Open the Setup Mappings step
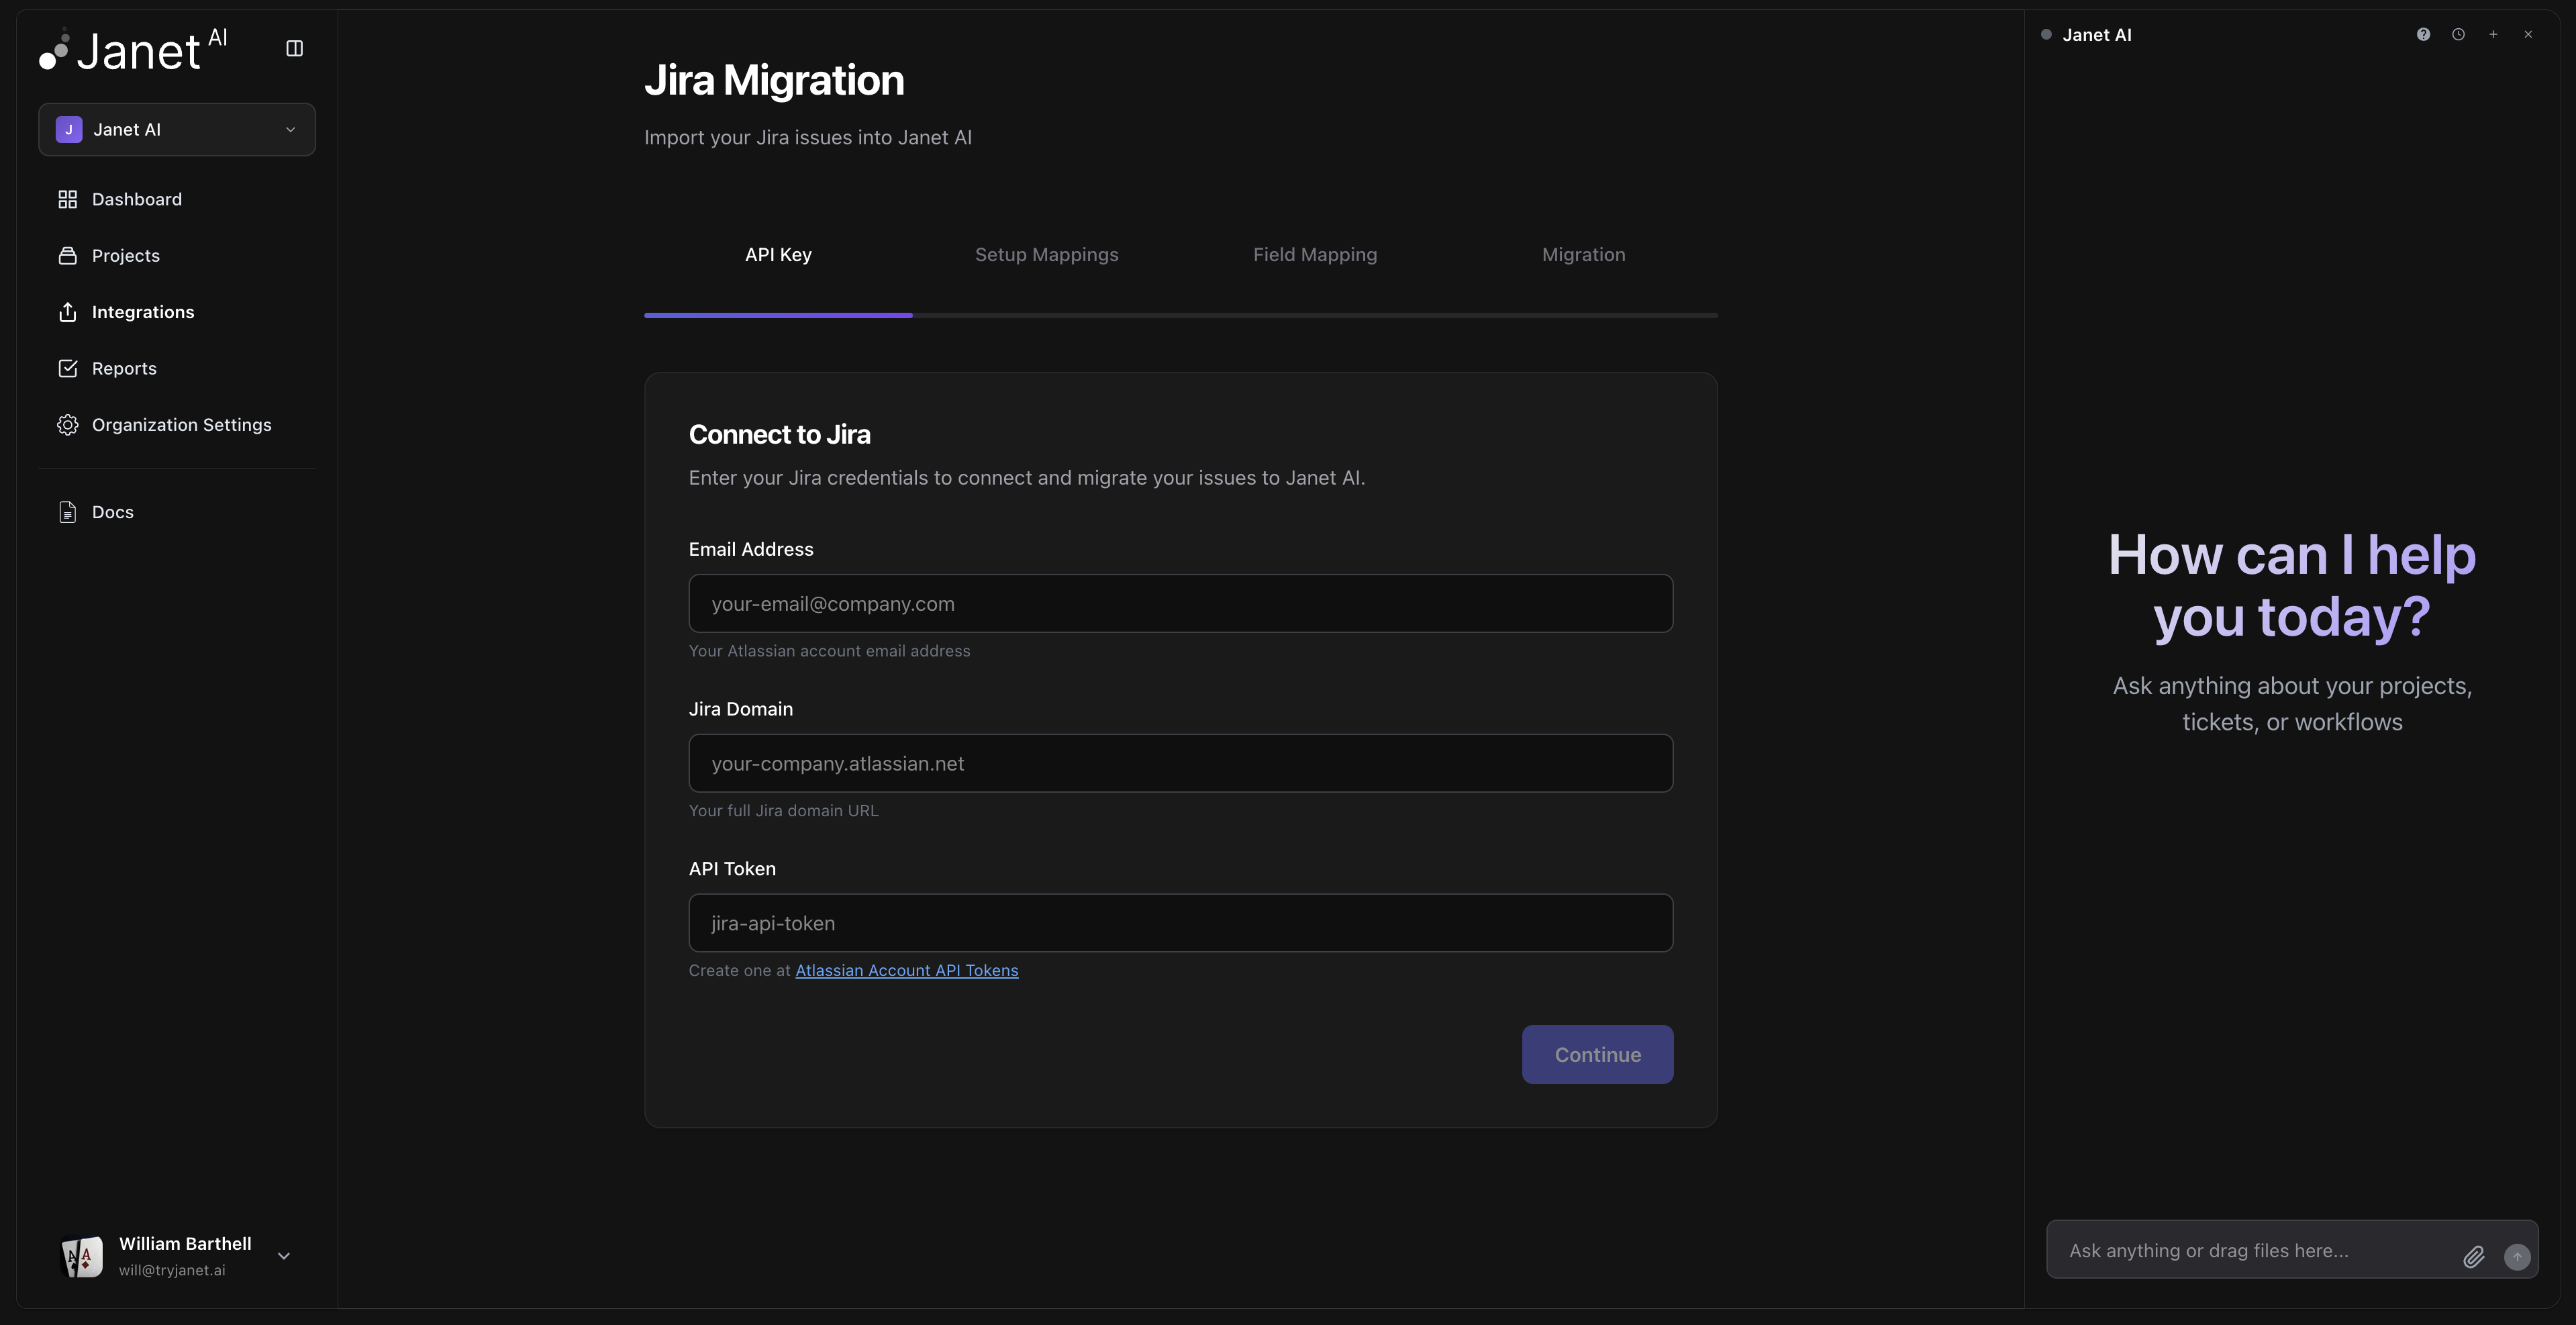 click(x=1046, y=254)
